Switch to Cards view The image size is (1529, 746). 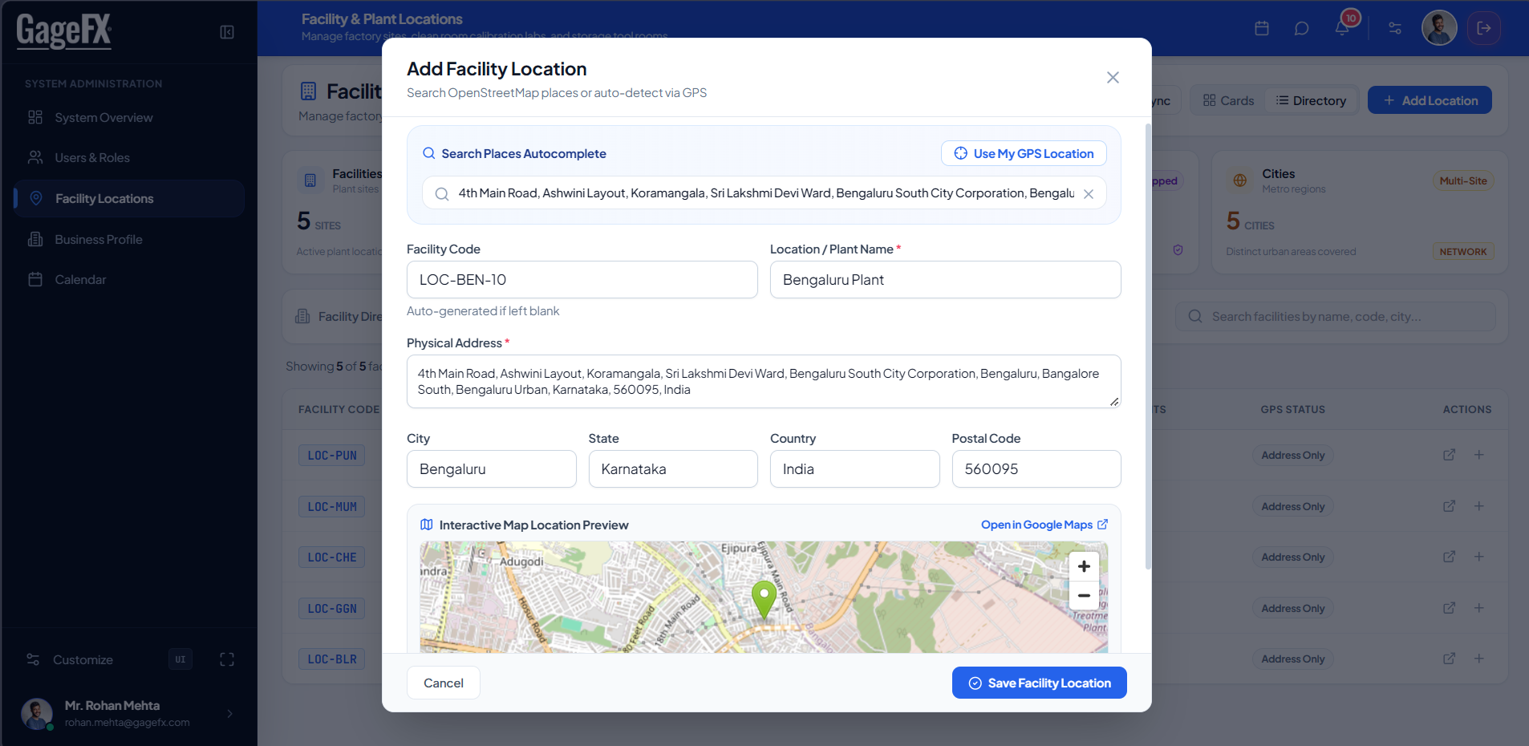pyautogui.click(x=1228, y=101)
